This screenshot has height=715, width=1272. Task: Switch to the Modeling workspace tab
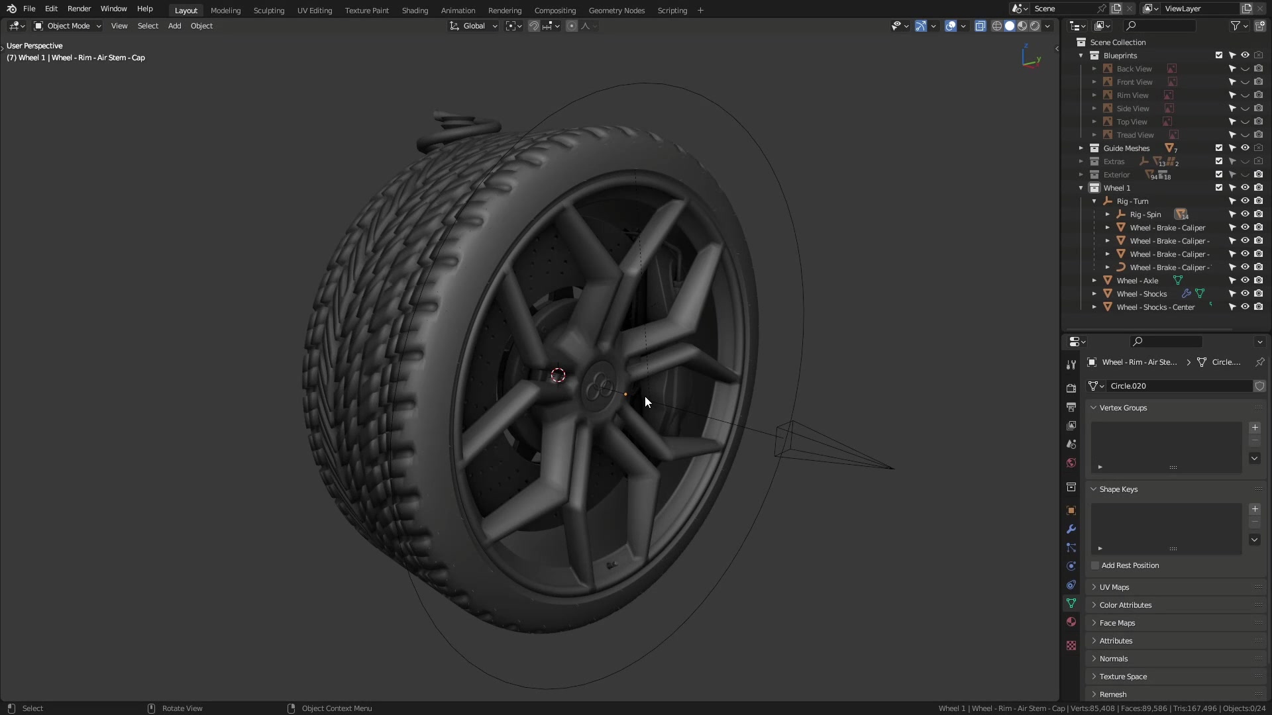coord(225,11)
